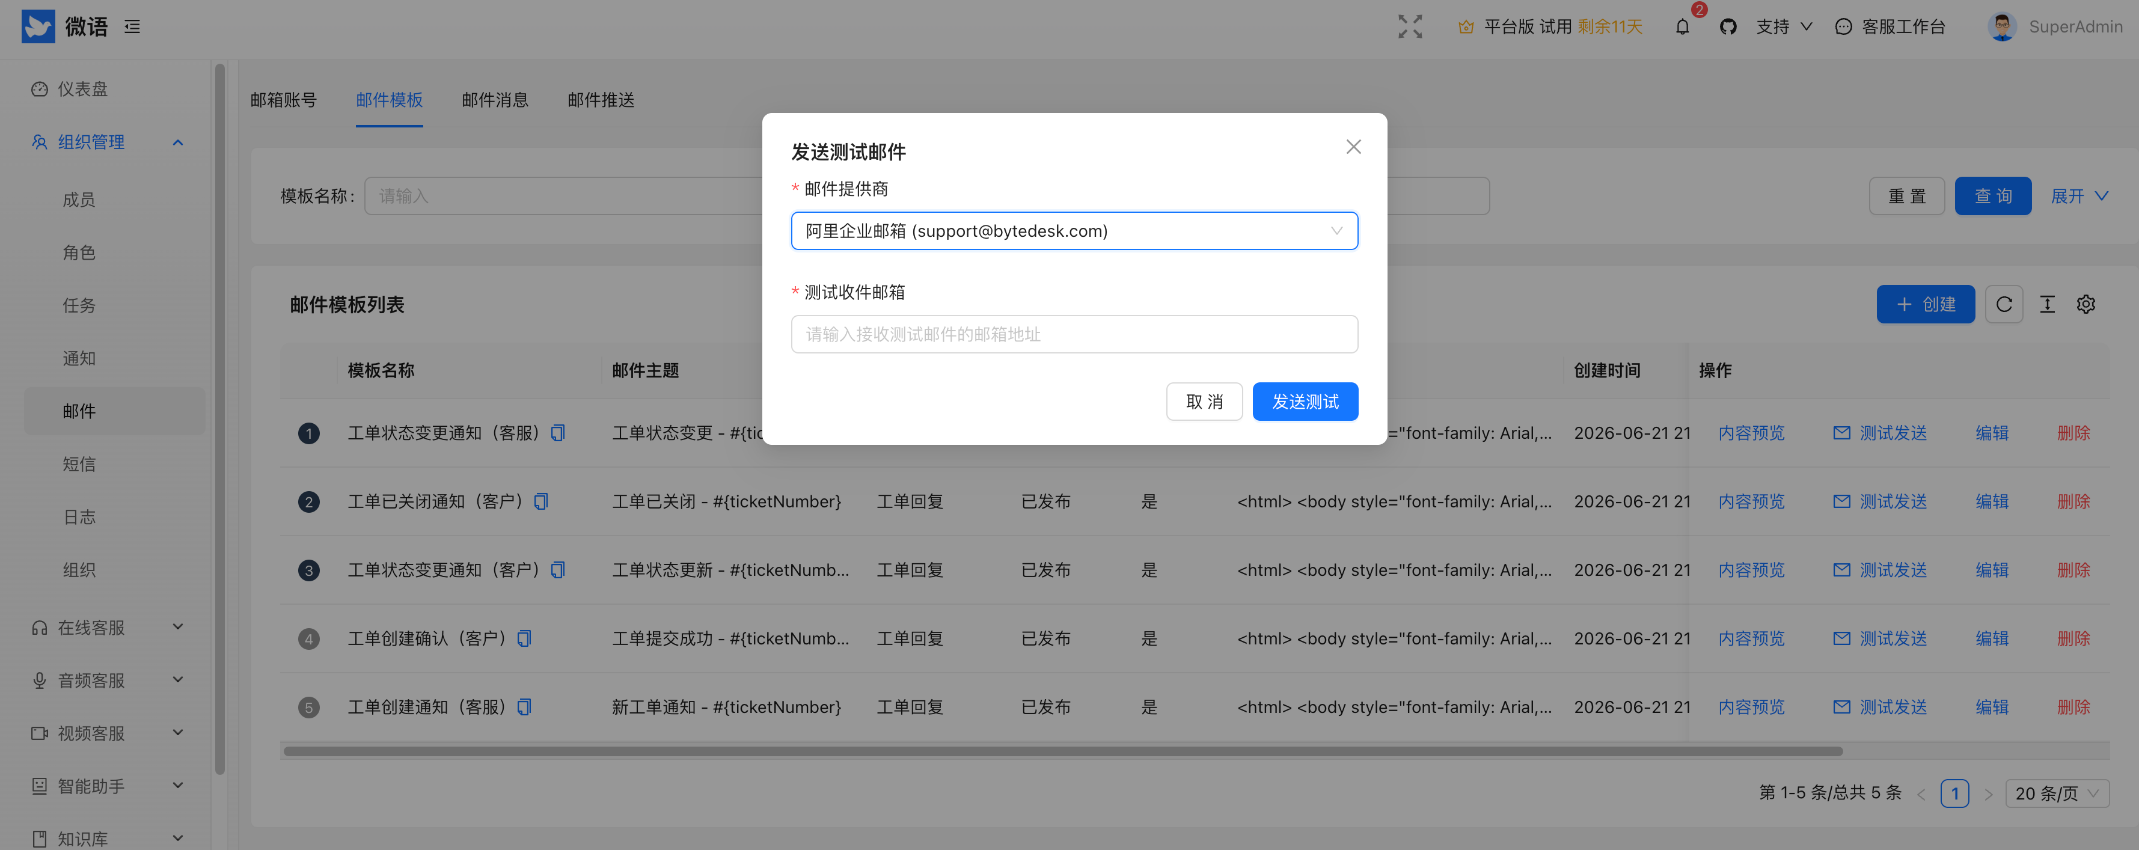Select 邮件模板 tab
The width and height of the screenshot is (2139, 850).
click(390, 100)
